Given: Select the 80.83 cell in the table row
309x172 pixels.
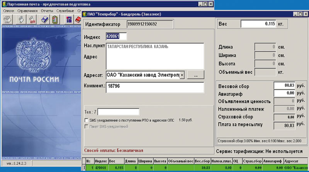Looking at the screenshot, I should pyautogui.click(x=202, y=168).
